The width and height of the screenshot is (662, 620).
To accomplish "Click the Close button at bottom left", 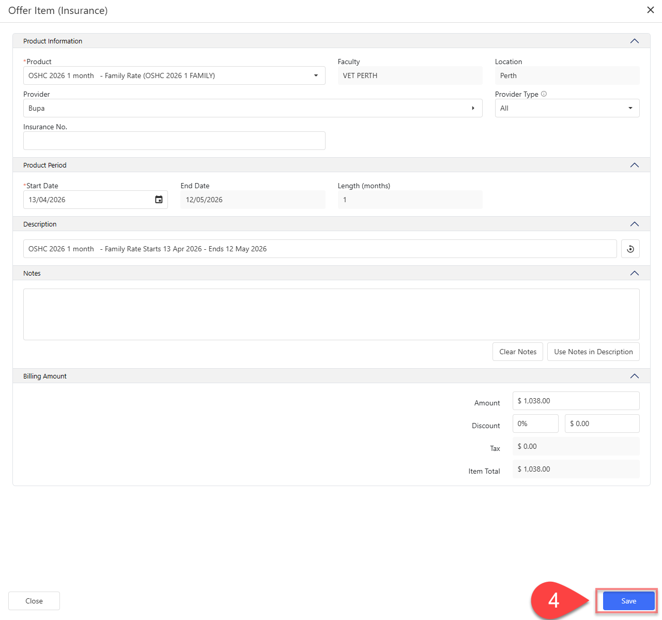I will pyautogui.click(x=34, y=601).
